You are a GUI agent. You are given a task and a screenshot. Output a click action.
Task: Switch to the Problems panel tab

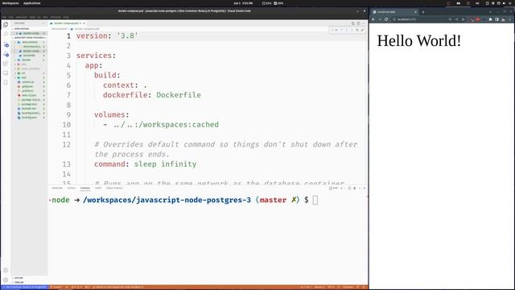[x=57, y=188]
